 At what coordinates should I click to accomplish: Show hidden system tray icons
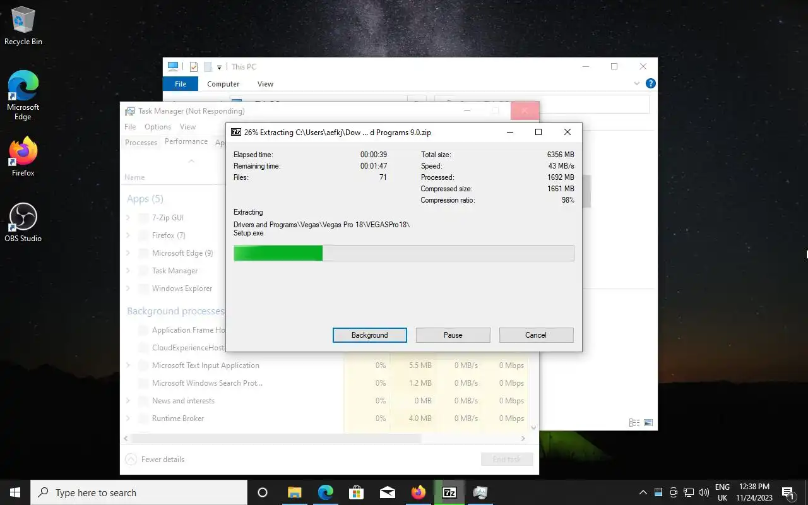pyautogui.click(x=643, y=492)
